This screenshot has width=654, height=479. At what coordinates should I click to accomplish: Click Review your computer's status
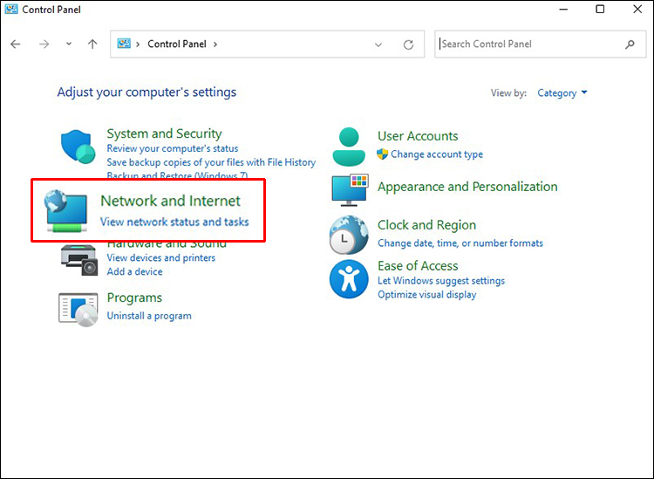point(173,148)
